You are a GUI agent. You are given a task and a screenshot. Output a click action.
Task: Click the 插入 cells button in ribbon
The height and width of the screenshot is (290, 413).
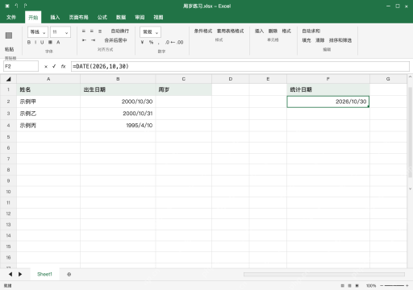coord(259,31)
